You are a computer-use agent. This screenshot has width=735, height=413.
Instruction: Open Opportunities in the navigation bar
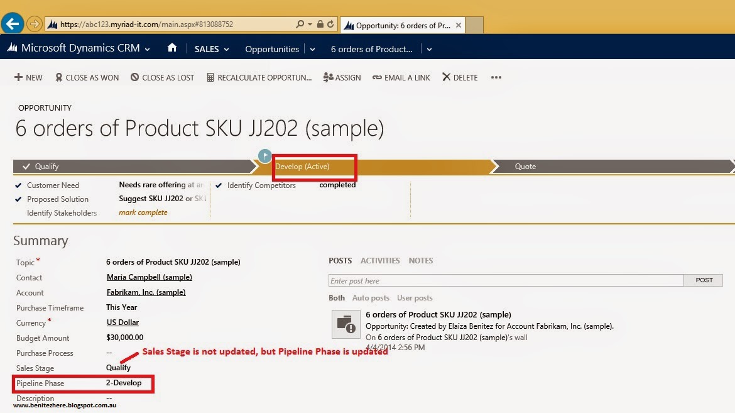click(272, 49)
